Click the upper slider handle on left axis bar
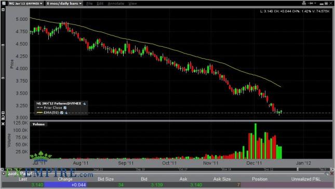The height and width of the screenshot is (189, 335). (x=3, y=45)
